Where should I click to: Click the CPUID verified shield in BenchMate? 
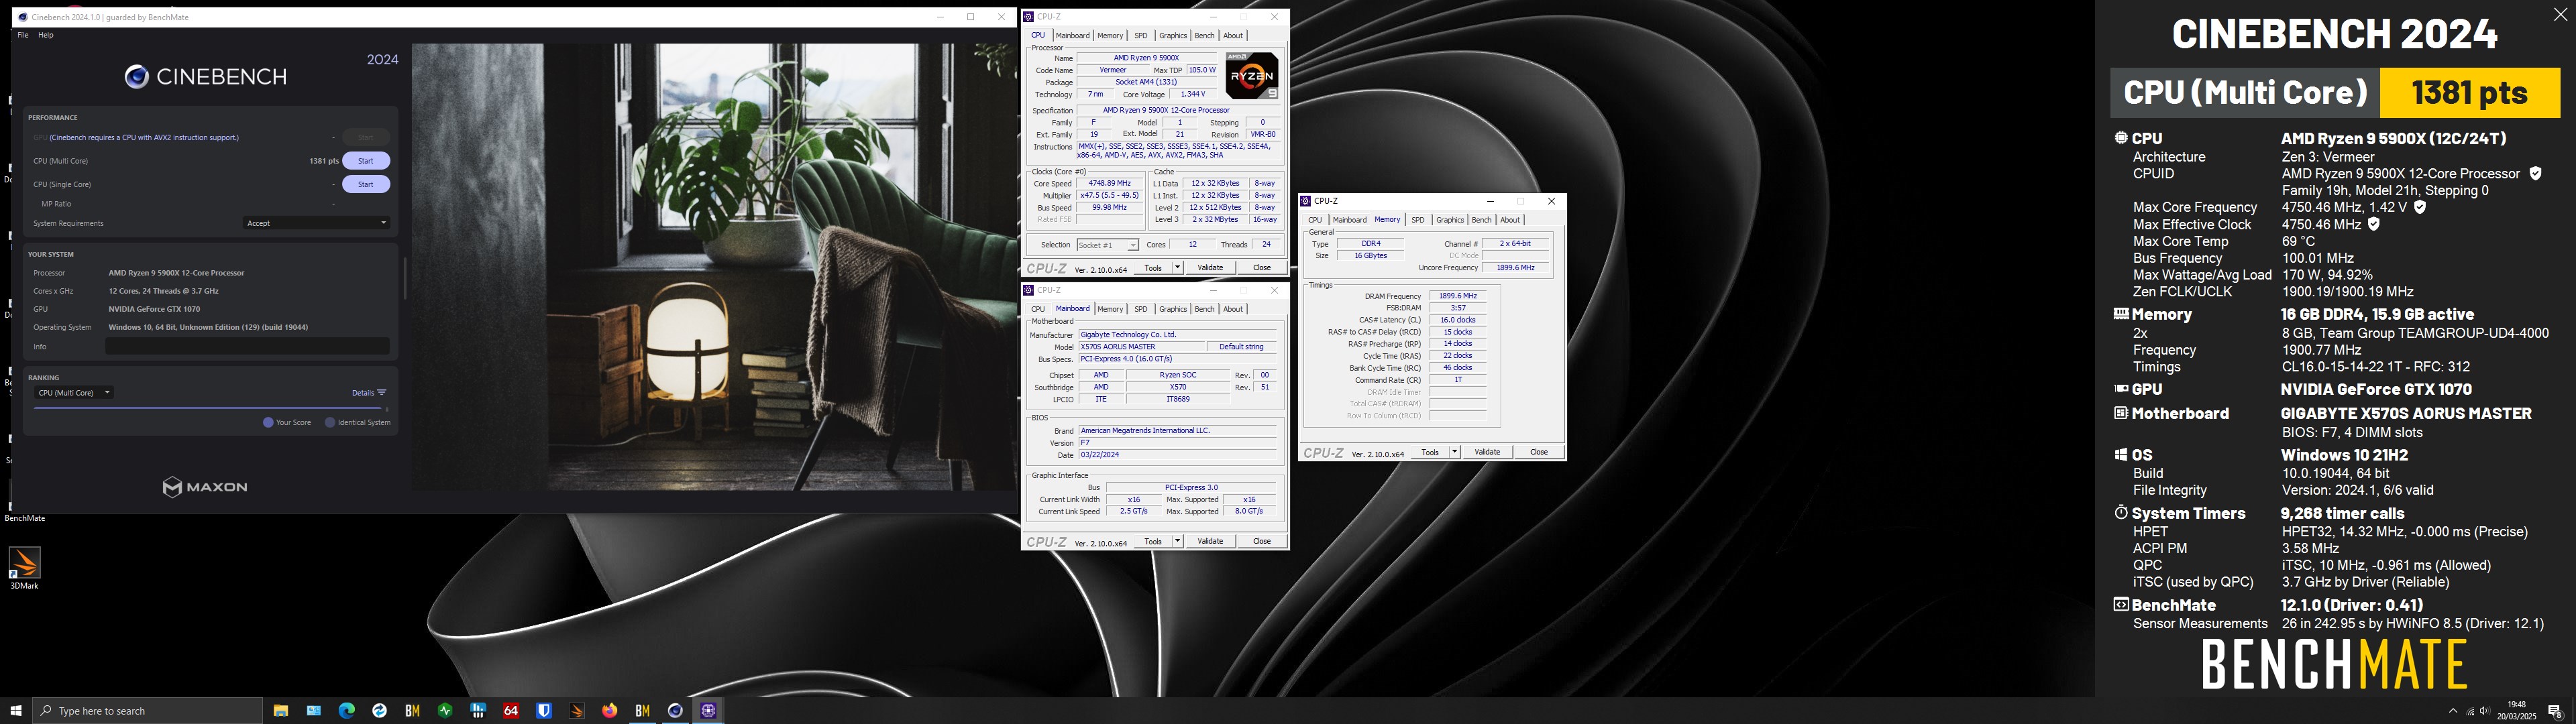[x=2535, y=174]
